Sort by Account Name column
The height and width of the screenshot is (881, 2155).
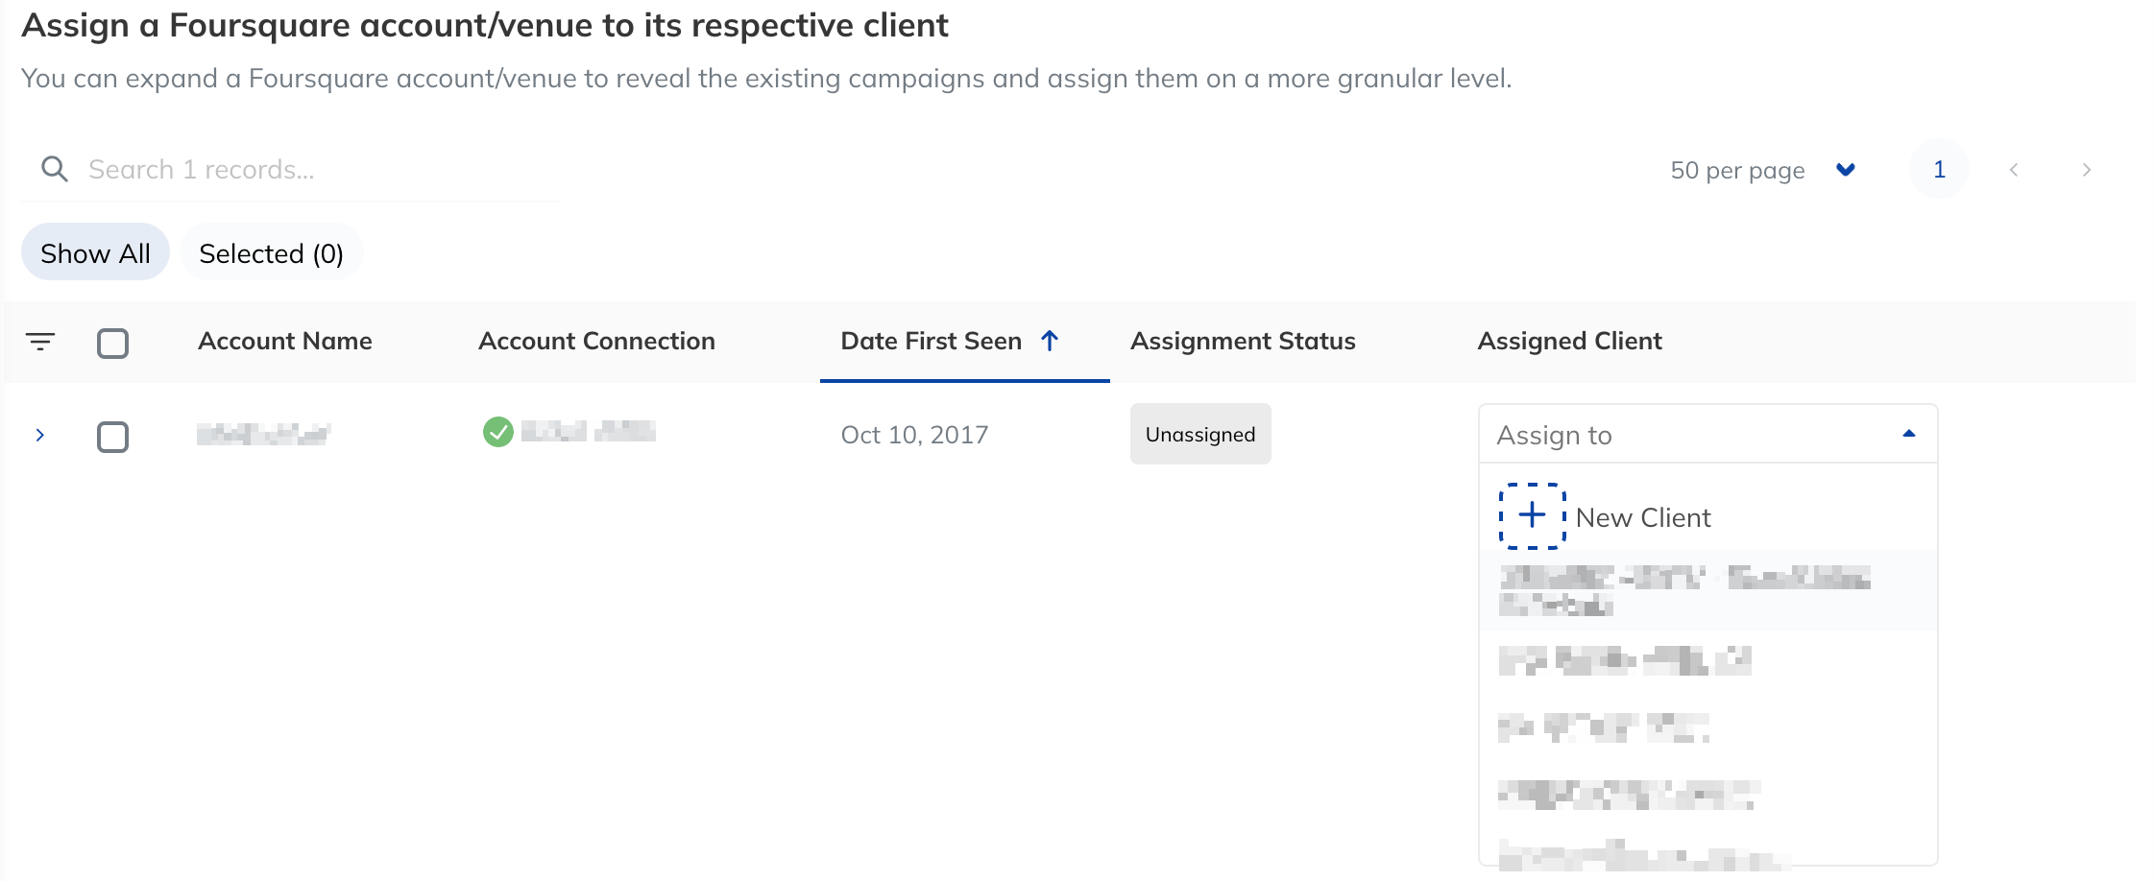point(285,341)
